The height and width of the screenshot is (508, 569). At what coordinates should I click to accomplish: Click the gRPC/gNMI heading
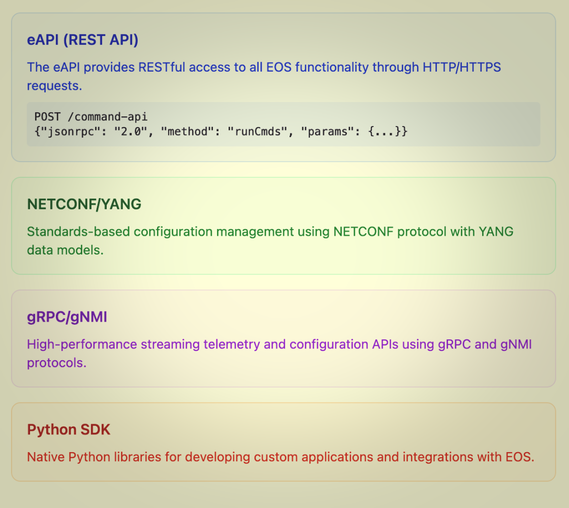click(67, 317)
